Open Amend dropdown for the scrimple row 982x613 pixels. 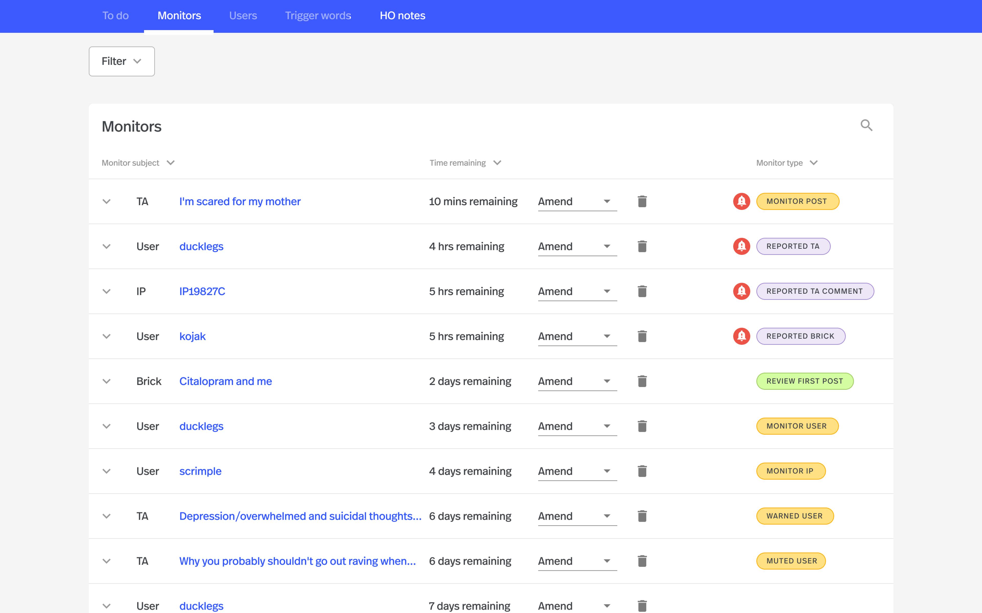(x=577, y=471)
